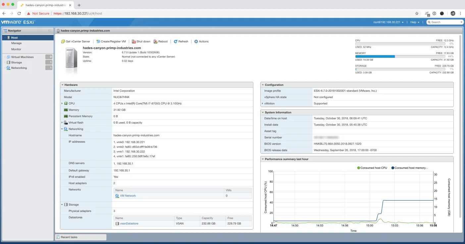
Task: Click the Host icon in Navigator
Action: tap(9, 38)
